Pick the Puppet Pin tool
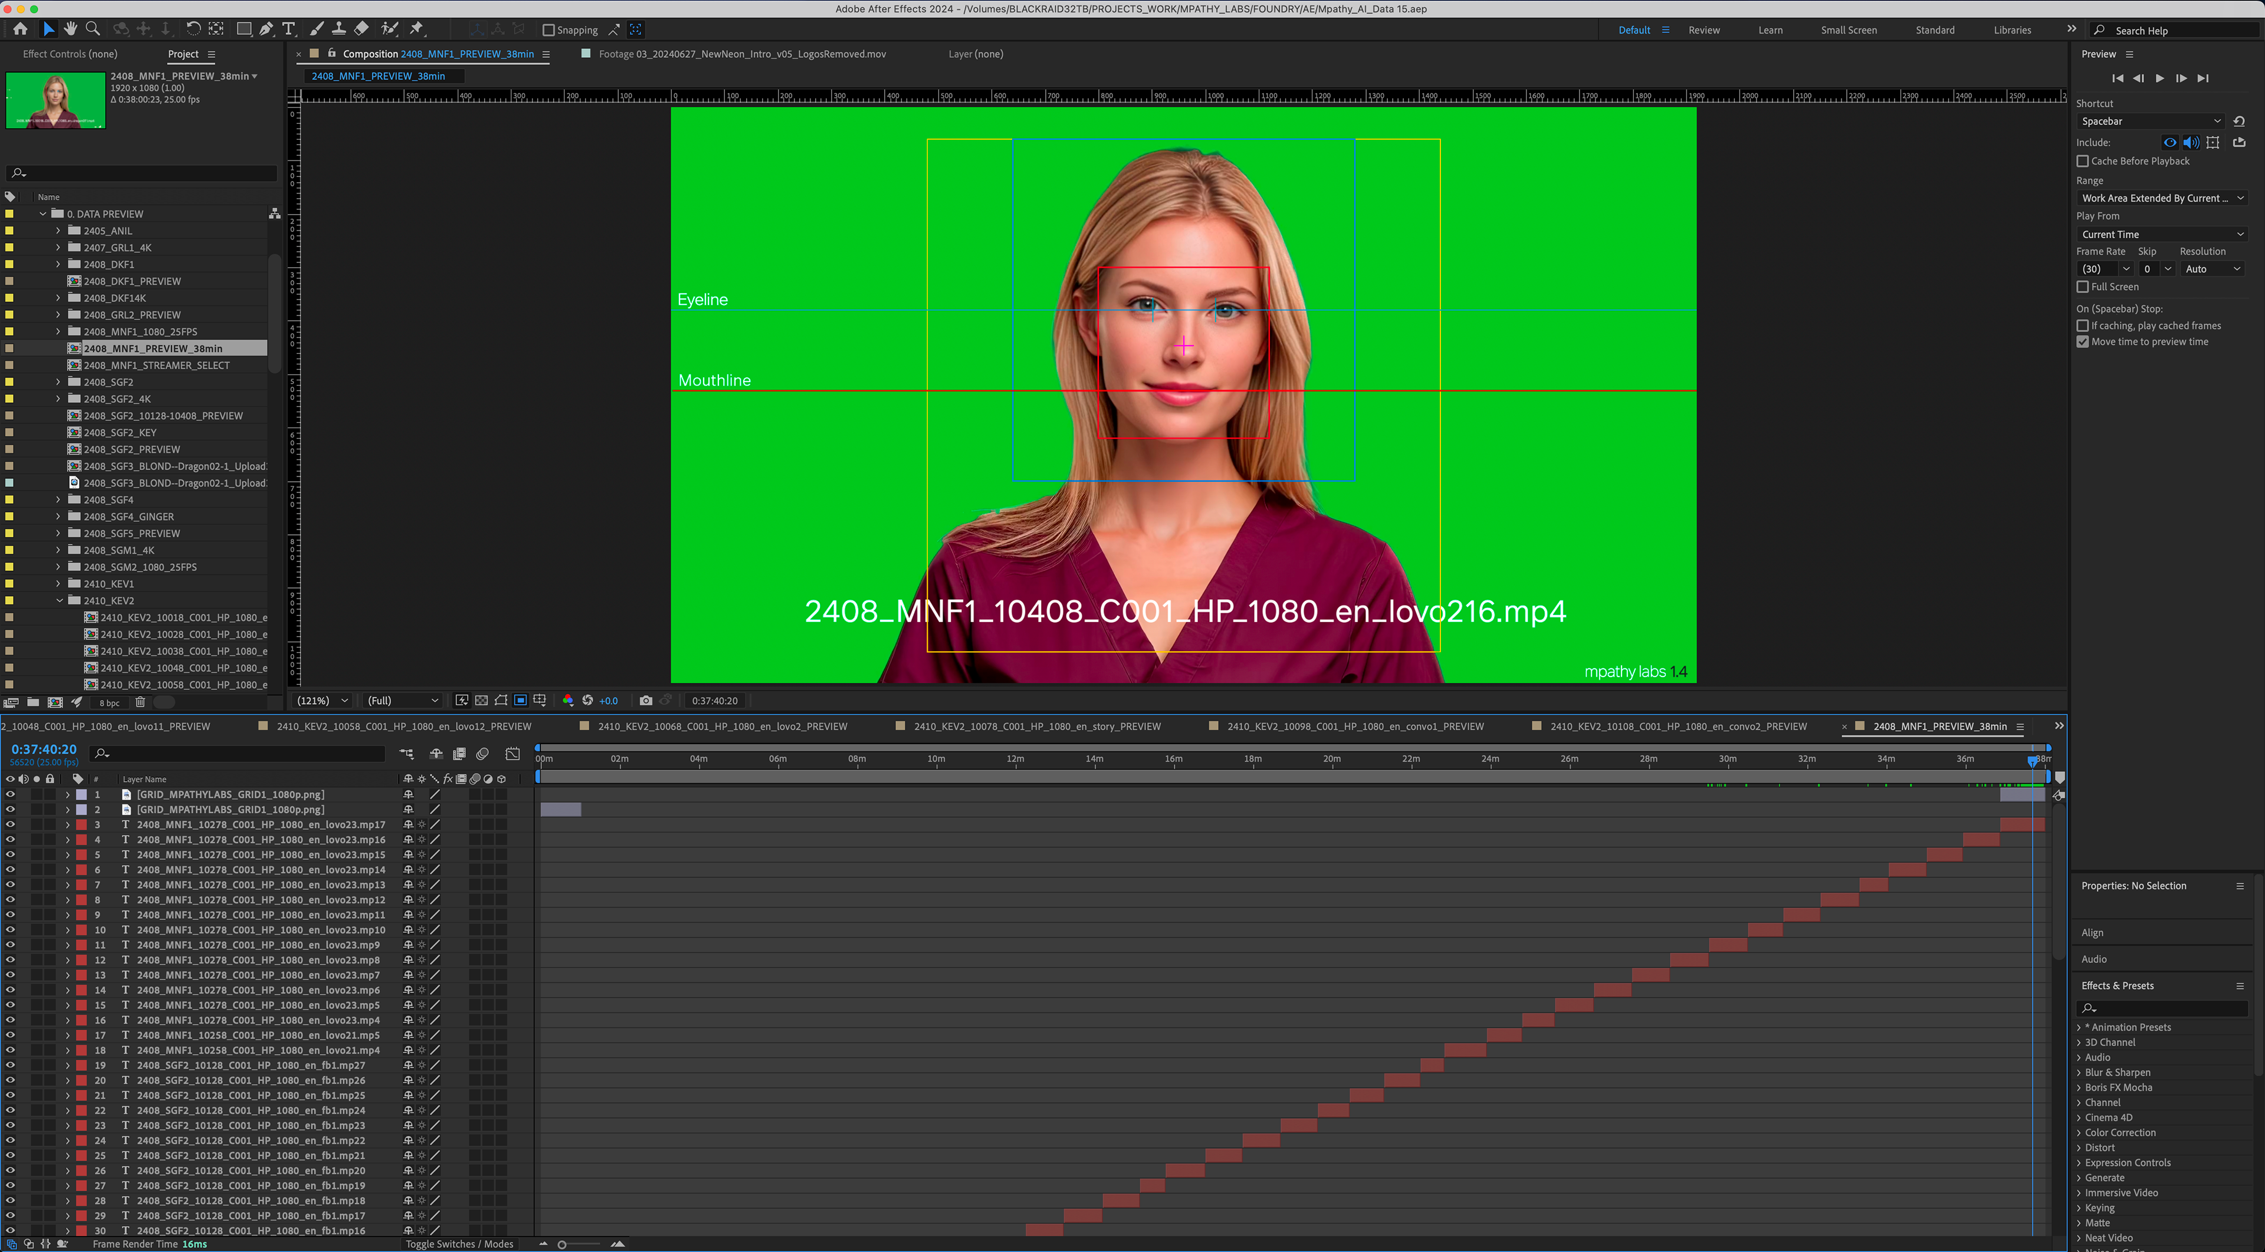This screenshot has width=2265, height=1252. 417,29
